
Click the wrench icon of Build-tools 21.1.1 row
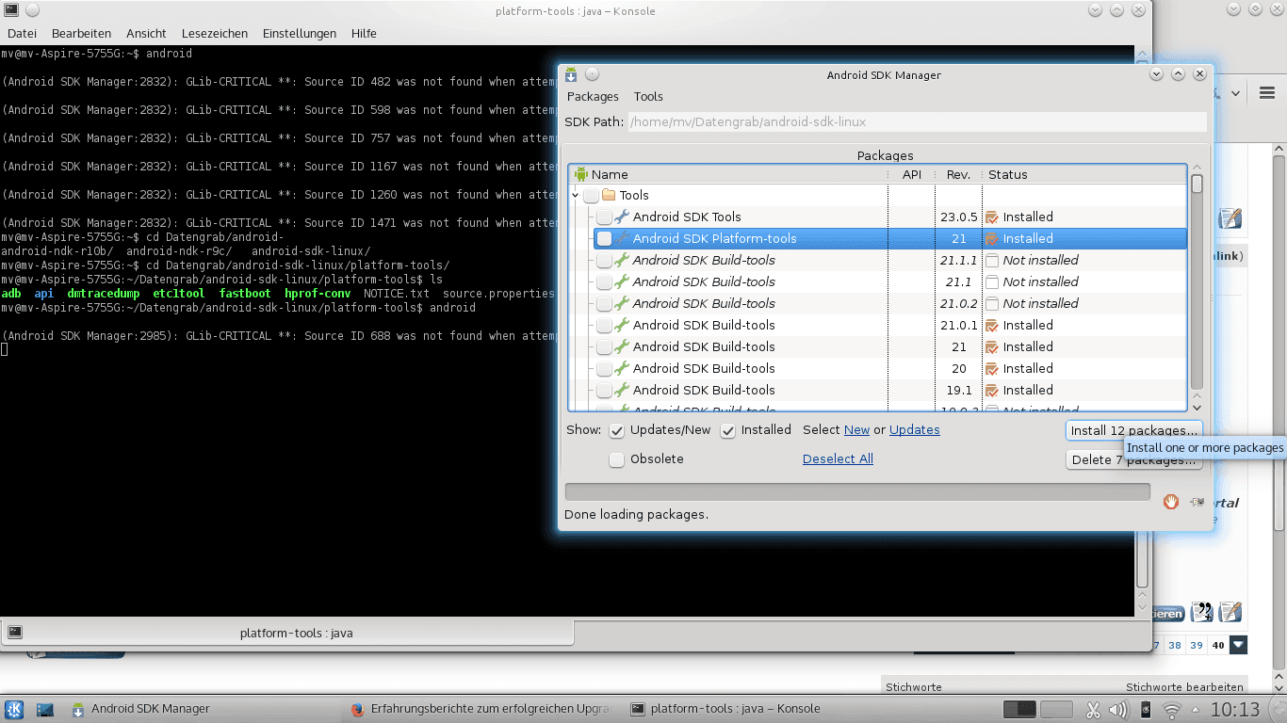tap(622, 260)
